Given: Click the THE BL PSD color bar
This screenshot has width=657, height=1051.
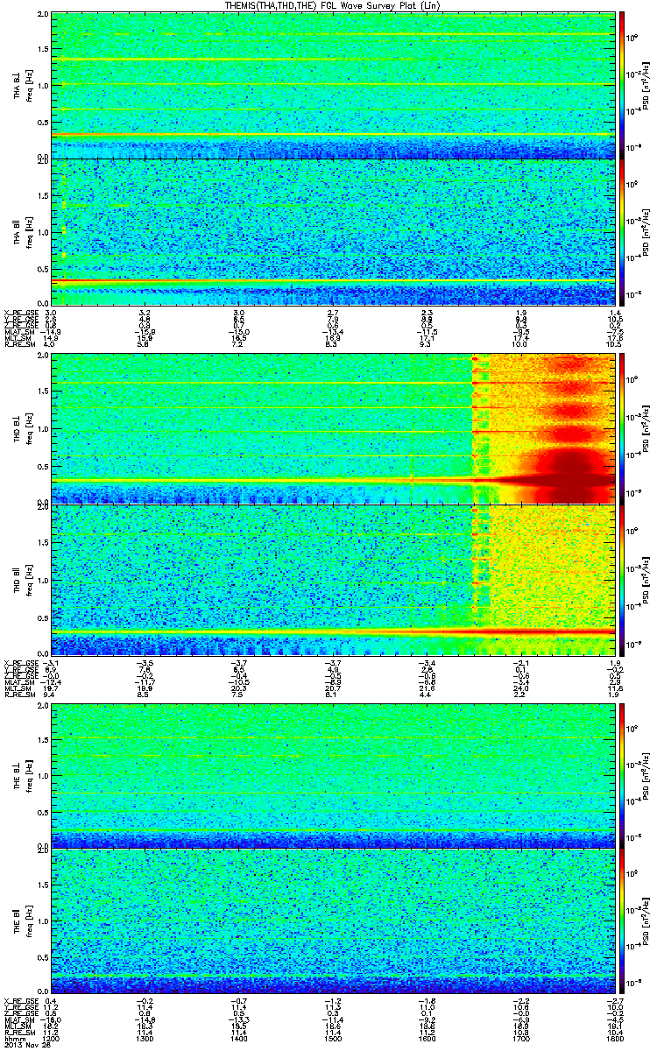Looking at the screenshot, I should [x=623, y=776].
